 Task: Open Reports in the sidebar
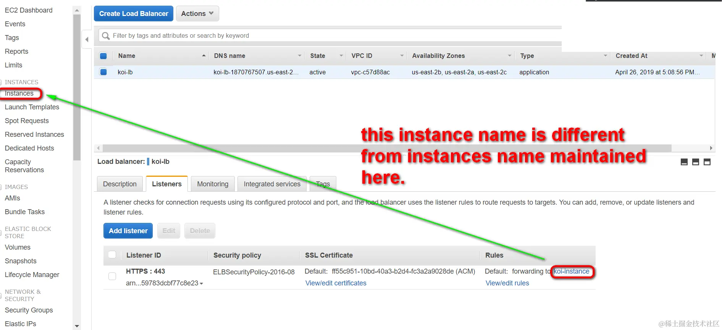click(x=16, y=51)
